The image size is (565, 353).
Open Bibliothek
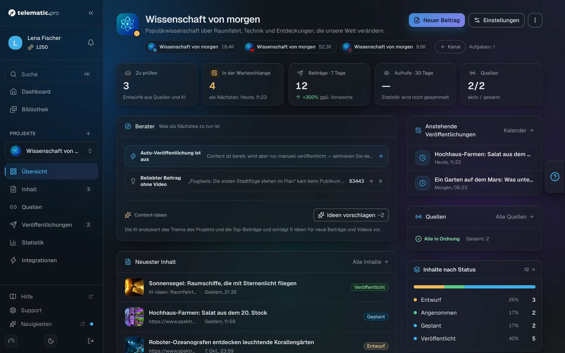[51, 109]
